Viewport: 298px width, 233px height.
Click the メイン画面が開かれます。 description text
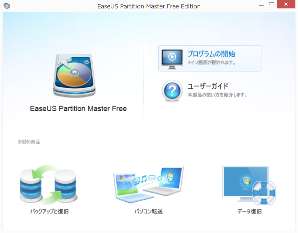pyautogui.click(x=211, y=62)
